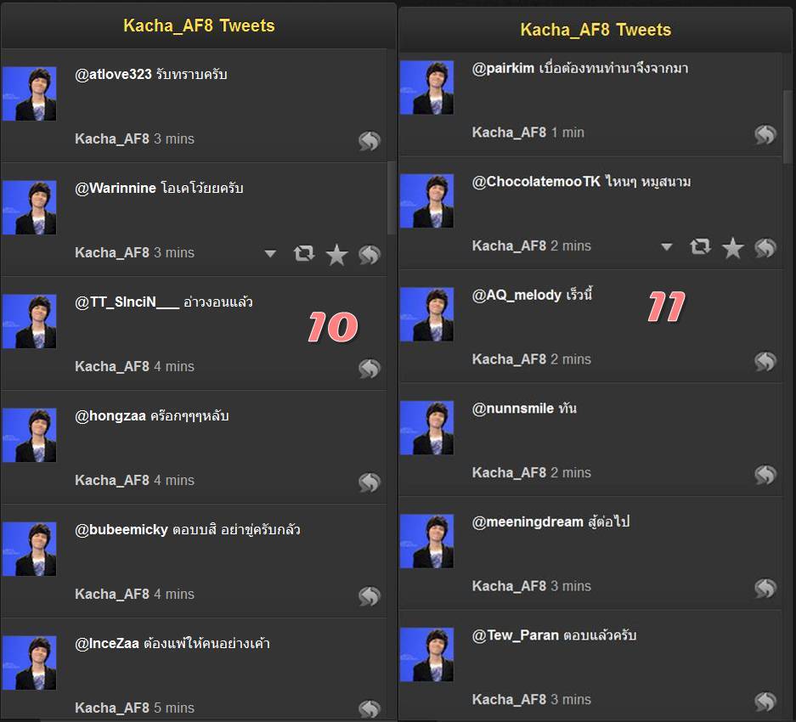The image size is (796, 722).
Task: Reply to the @TT_SInciN___ tweet
Action: (370, 368)
